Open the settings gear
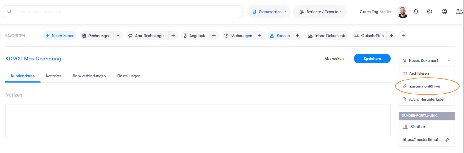The height and width of the screenshot is (153, 464). pos(430,12)
